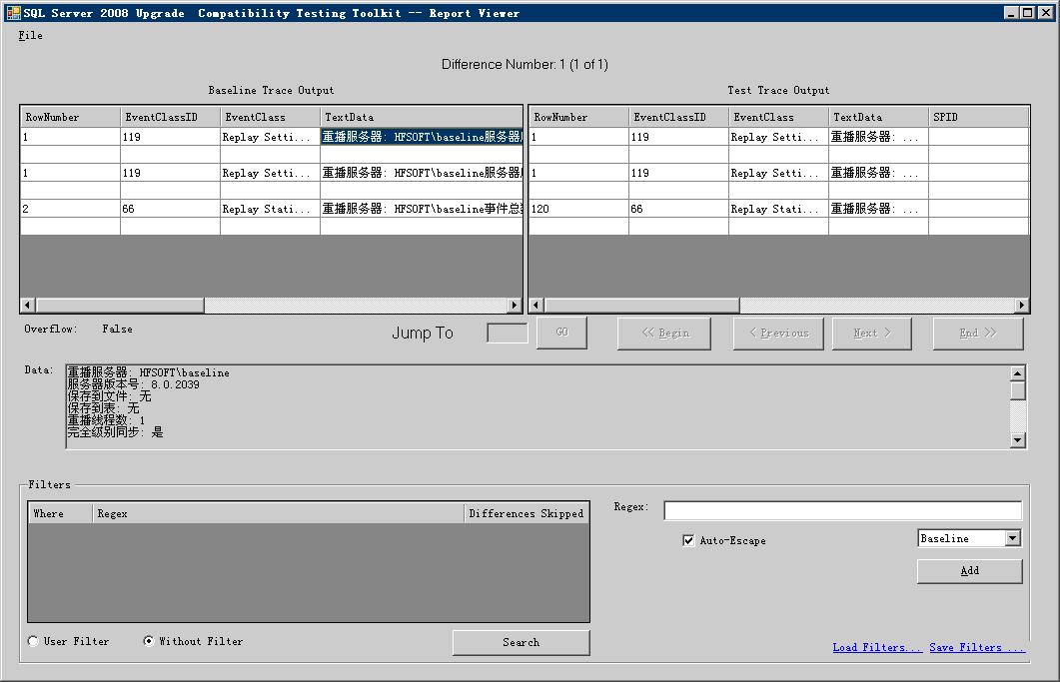Click the Search button
The height and width of the screenshot is (682, 1060).
(521, 643)
